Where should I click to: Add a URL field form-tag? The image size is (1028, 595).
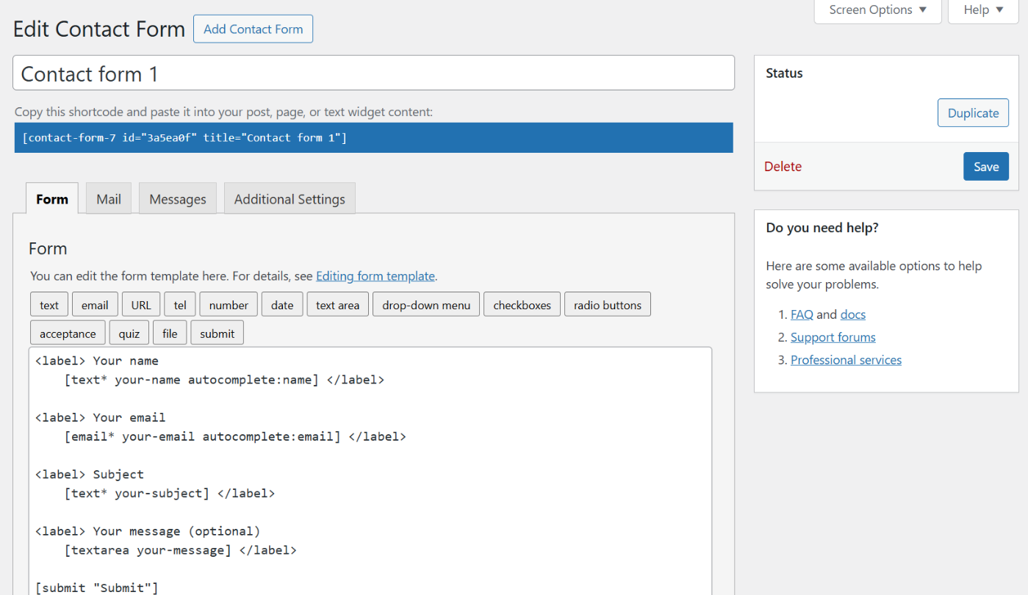(x=140, y=303)
